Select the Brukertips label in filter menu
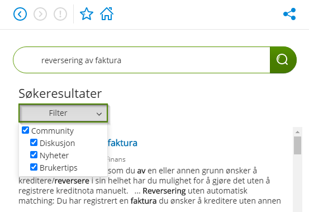309x212 pixels. coord(59,168)
